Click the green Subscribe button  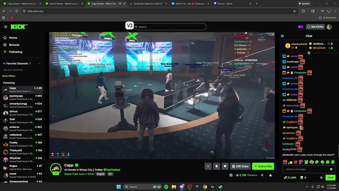tap(263, 166)
